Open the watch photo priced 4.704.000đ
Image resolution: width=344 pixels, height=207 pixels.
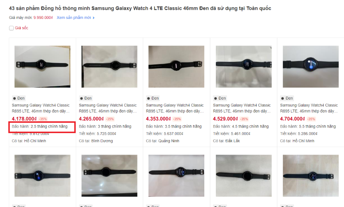(x=310, y=67)
